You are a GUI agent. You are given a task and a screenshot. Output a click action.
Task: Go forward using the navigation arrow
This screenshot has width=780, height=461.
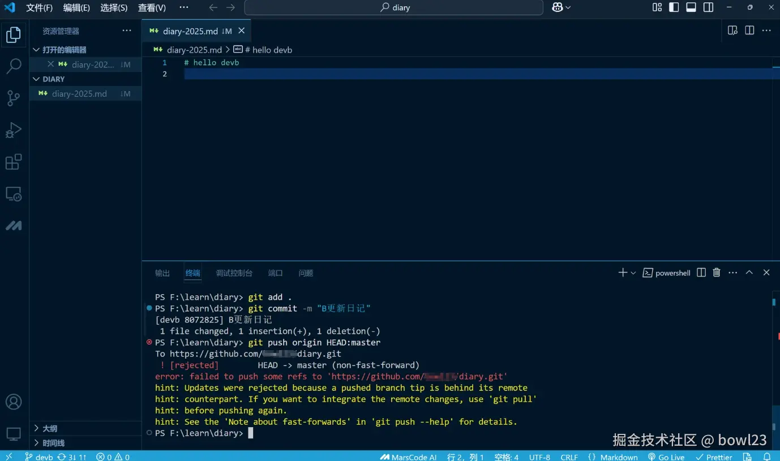(230, 7)
